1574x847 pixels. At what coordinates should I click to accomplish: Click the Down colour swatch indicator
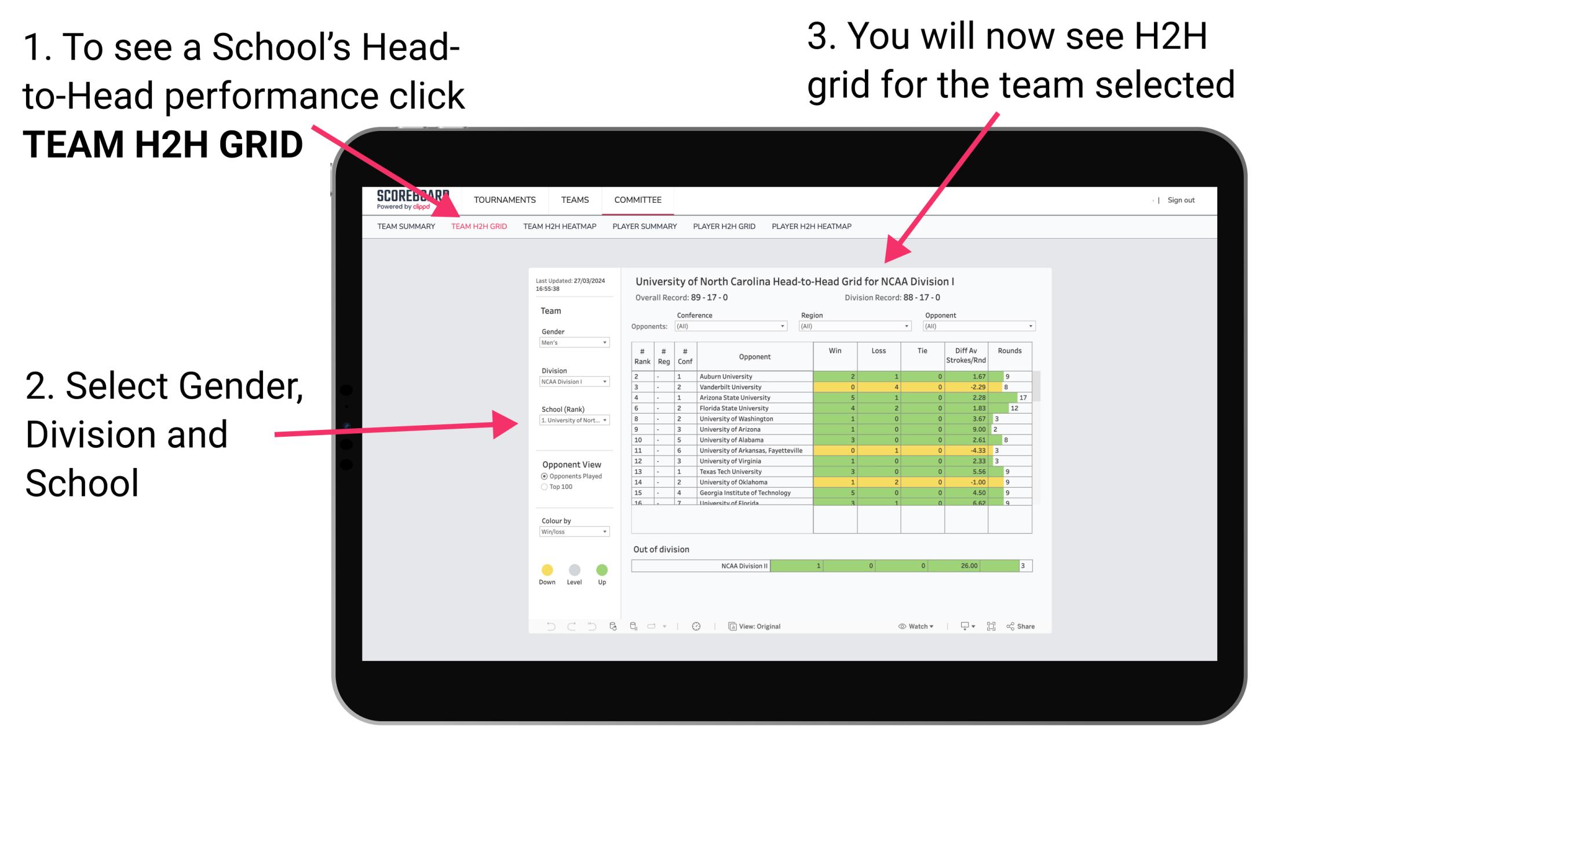click(x=547, y=569)
